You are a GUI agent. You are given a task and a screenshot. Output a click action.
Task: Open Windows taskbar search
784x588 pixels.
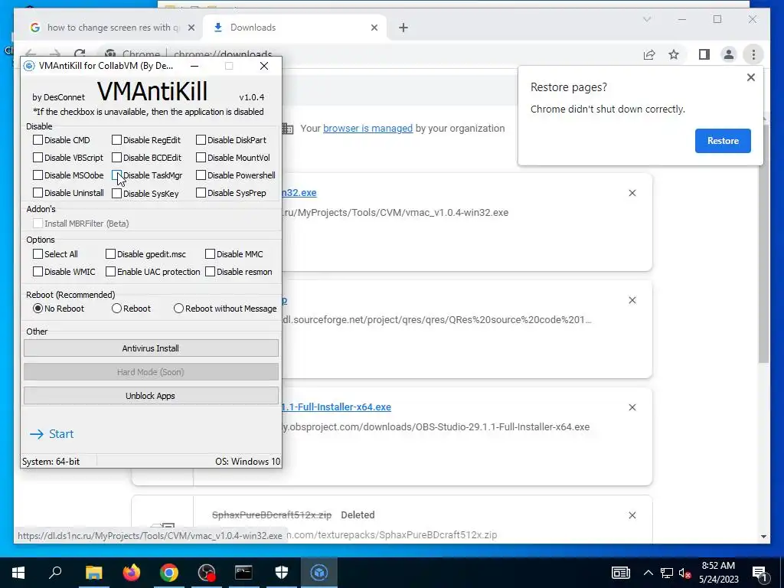55,573
